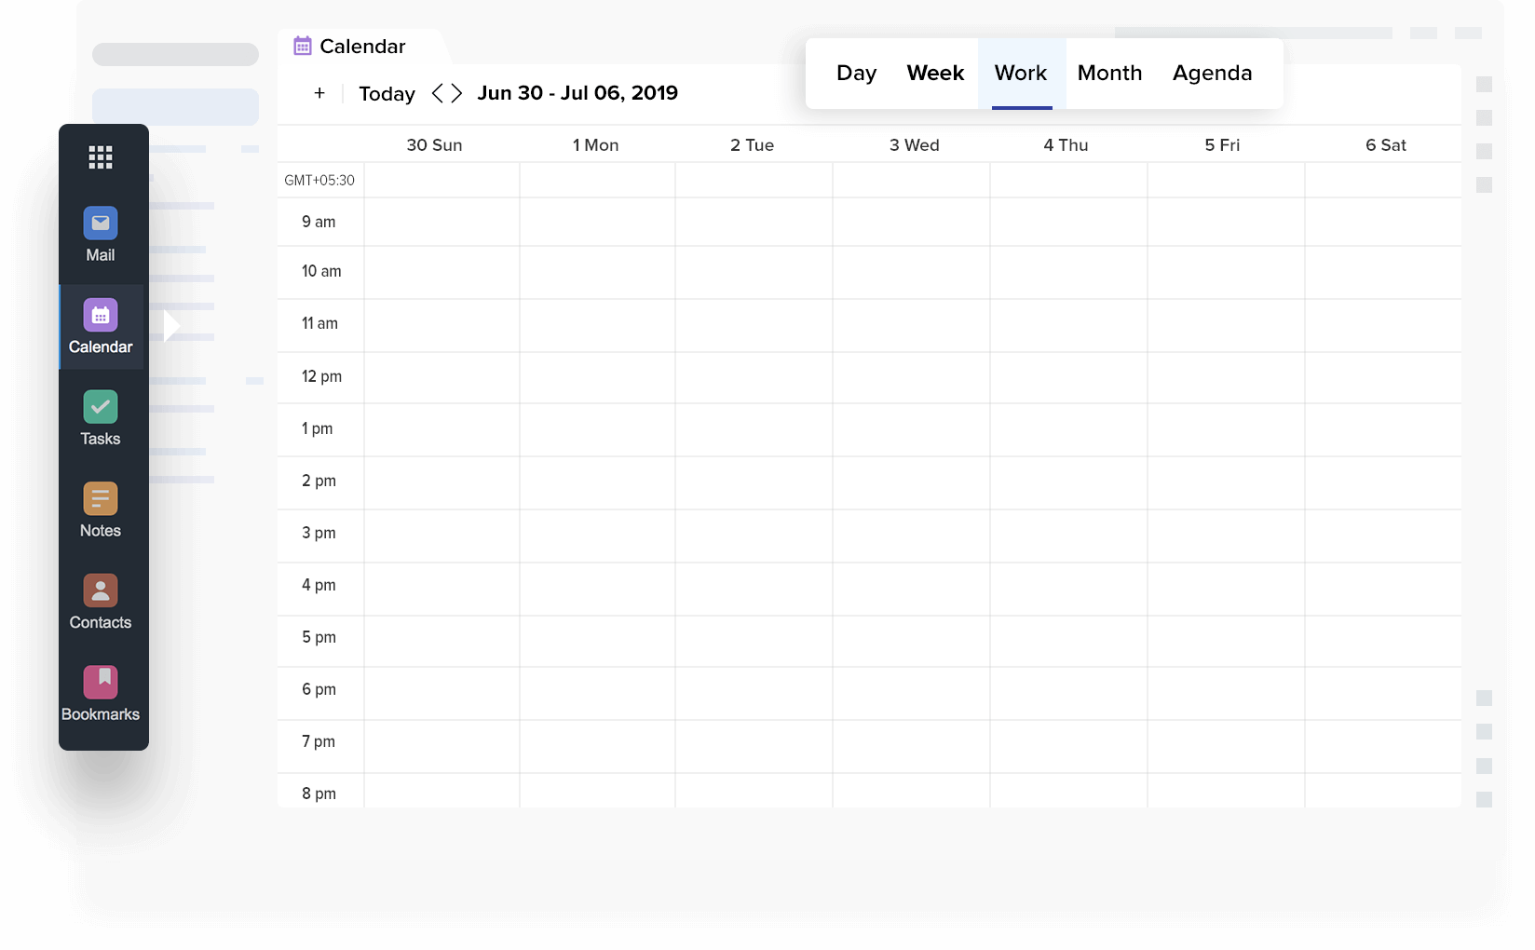Click the Today button
The image size is (1535, 950).
pyautogui.click(x=387, y=93)
